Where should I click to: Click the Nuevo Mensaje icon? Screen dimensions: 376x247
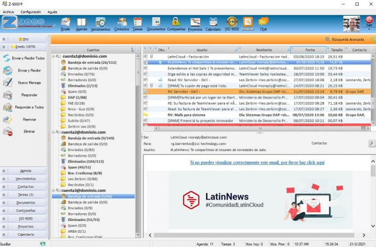8,82
